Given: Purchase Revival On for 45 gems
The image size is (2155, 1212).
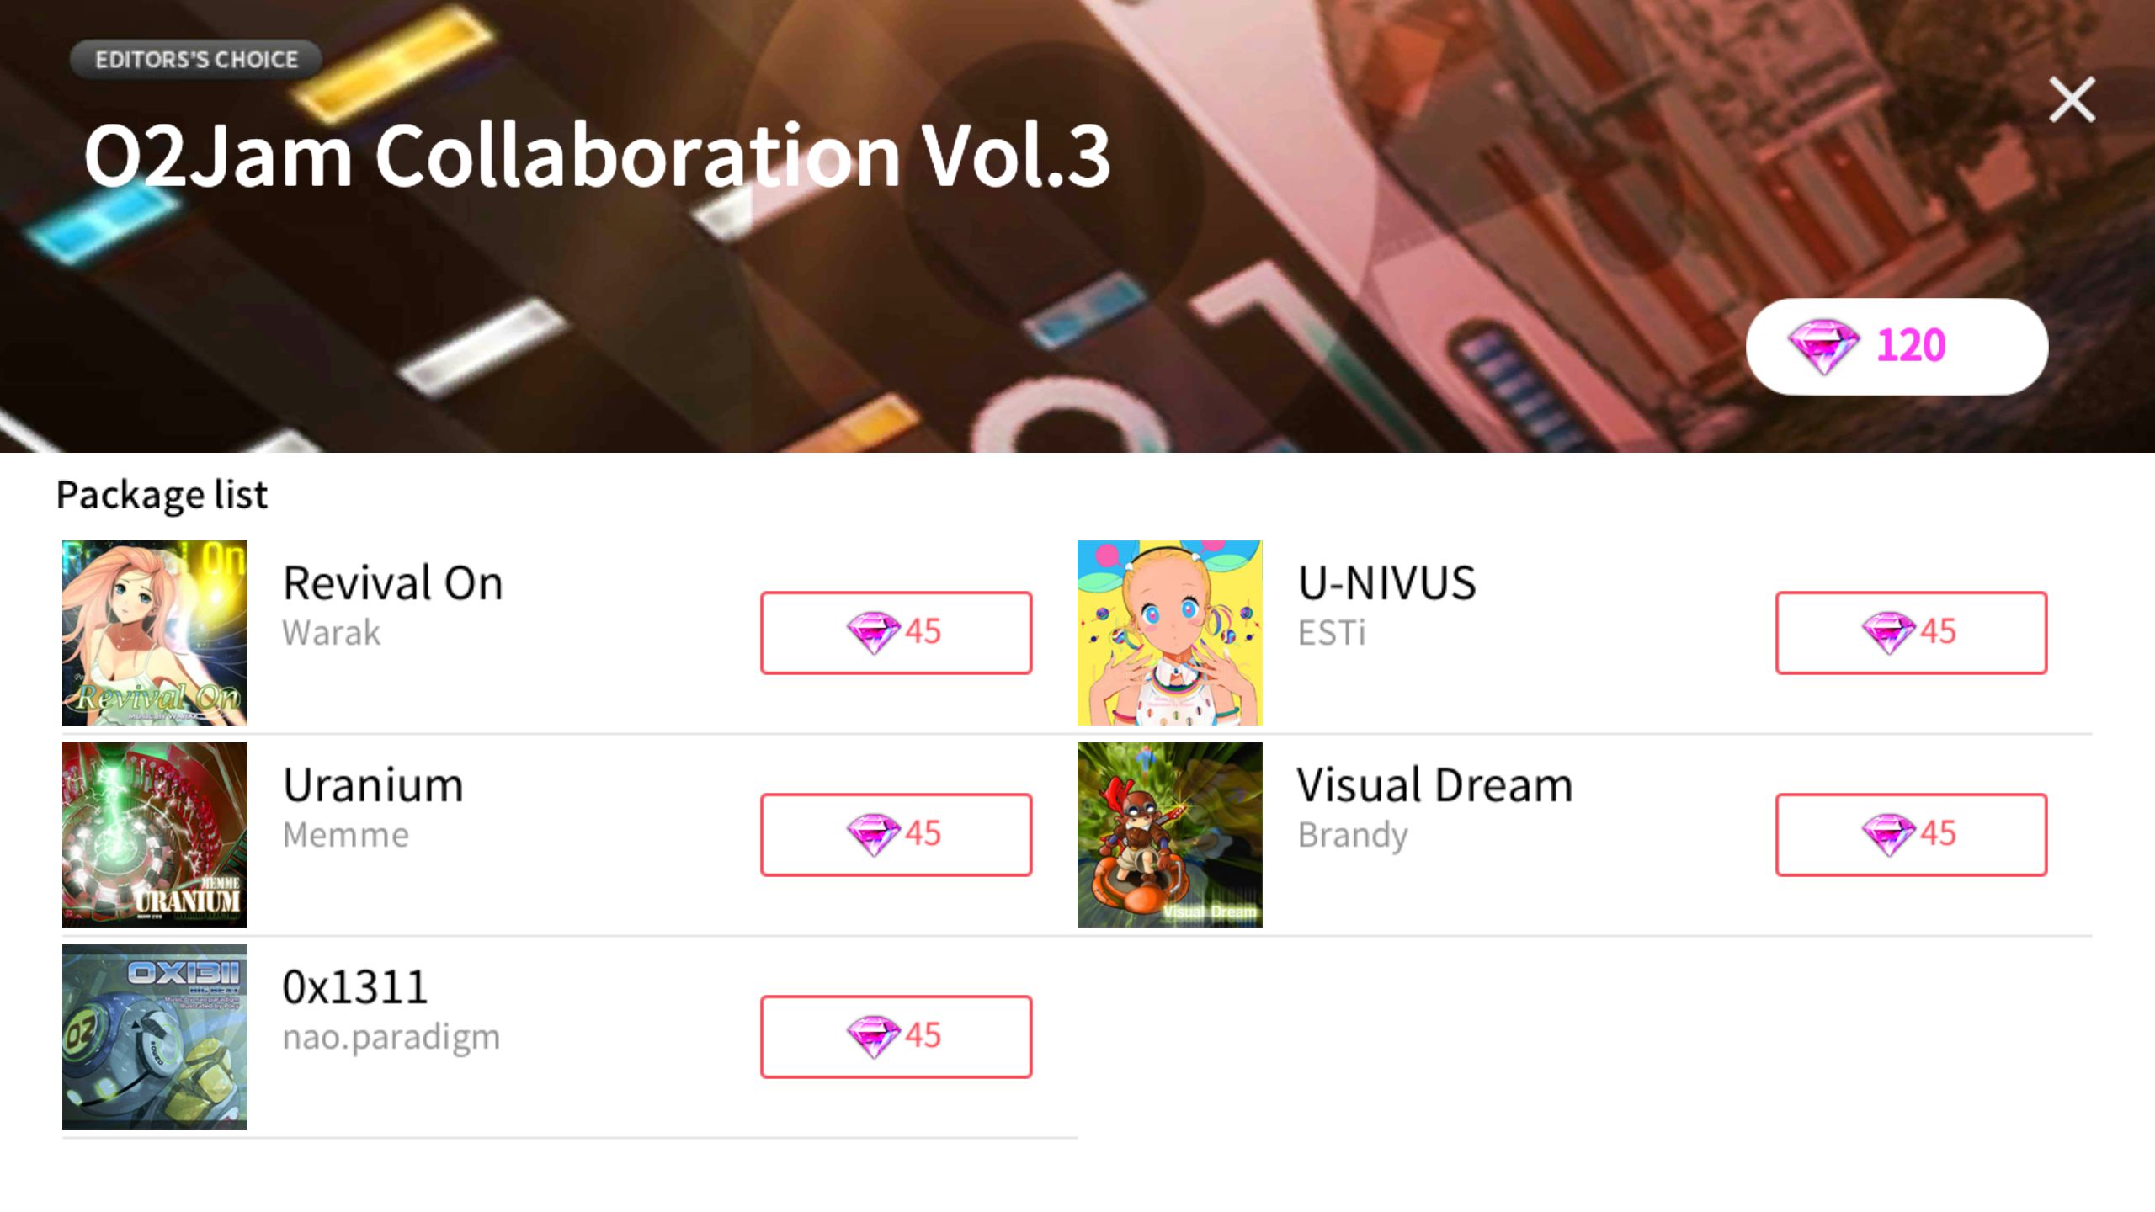Looking at the screenshot, I should pos(896,632).
